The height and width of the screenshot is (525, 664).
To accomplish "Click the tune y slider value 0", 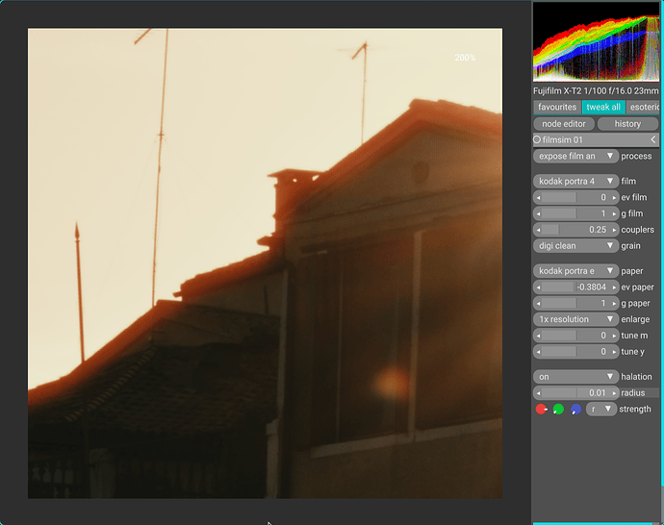I will (x=575, y=352).
